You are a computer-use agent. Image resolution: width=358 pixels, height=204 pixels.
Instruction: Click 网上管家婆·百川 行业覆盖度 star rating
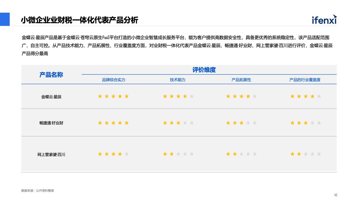click(306, 154)
